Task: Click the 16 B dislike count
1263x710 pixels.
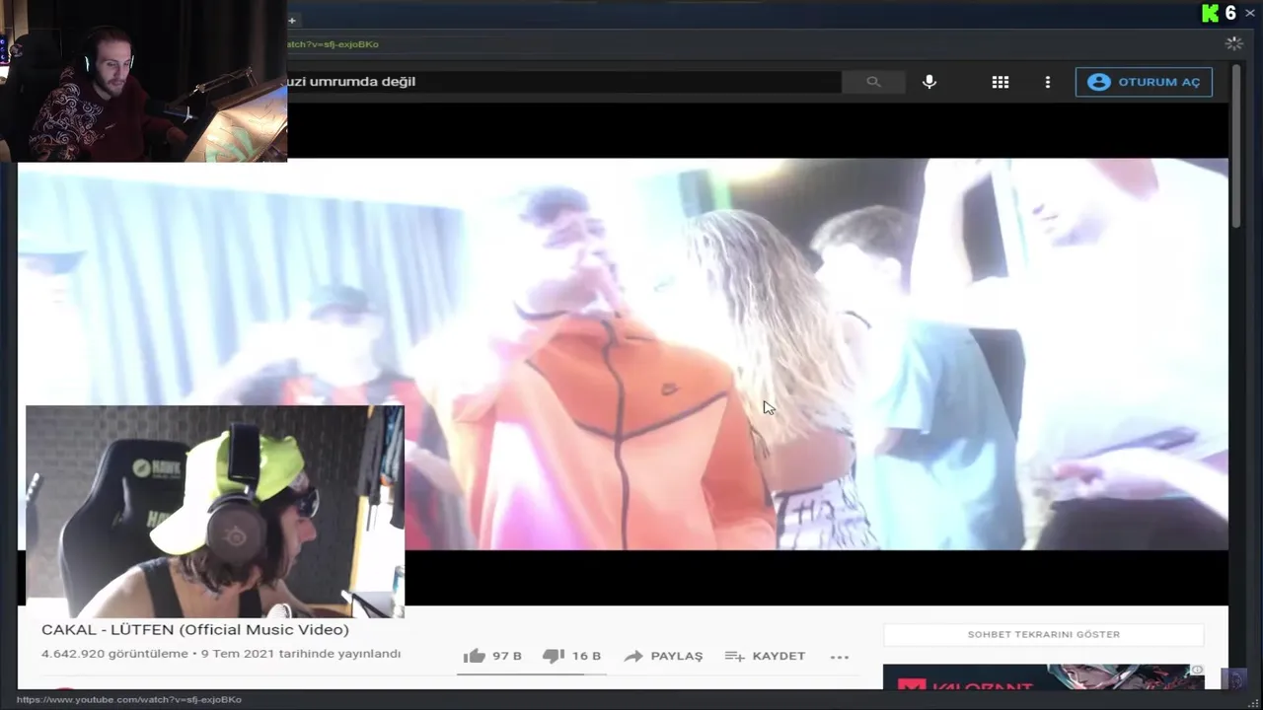Action: [586, 656]
